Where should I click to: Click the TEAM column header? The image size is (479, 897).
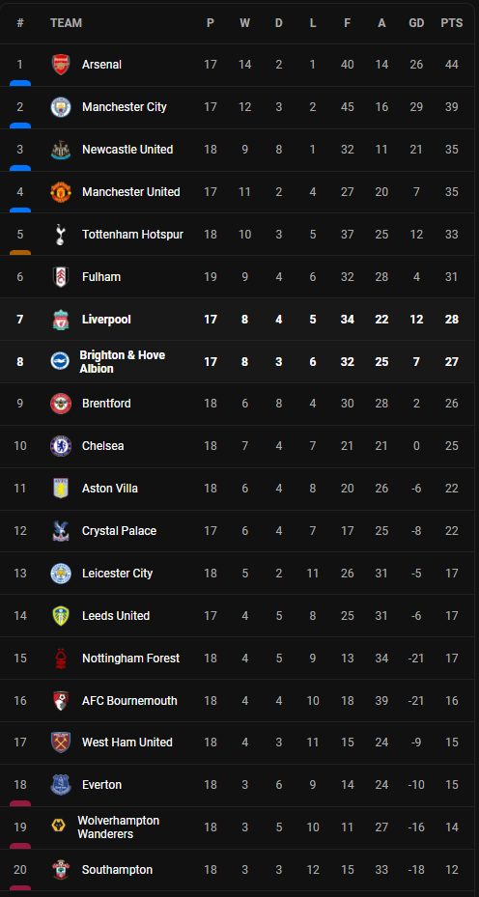click(66, 23)
